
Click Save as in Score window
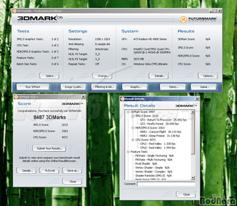(73, 171)
